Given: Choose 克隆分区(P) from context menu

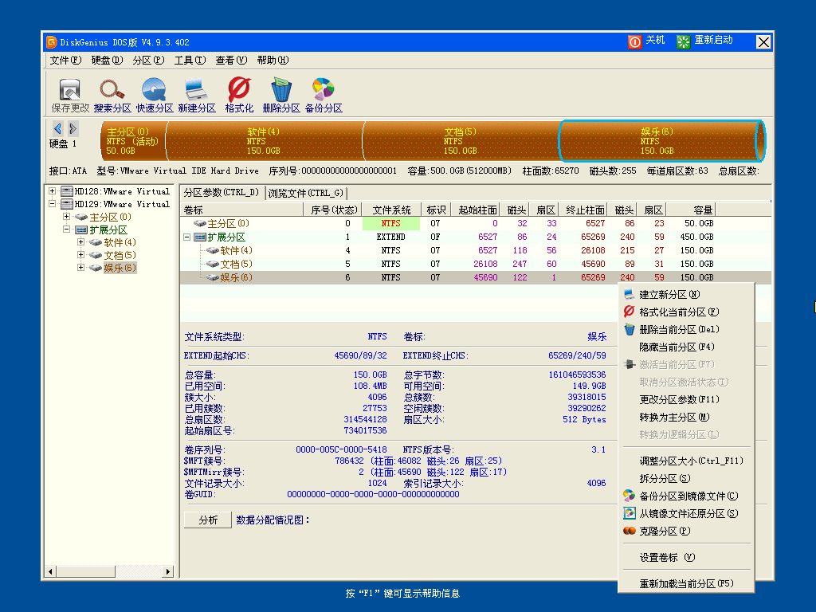Looking at the screenshot, I should (x=686, y=532).
